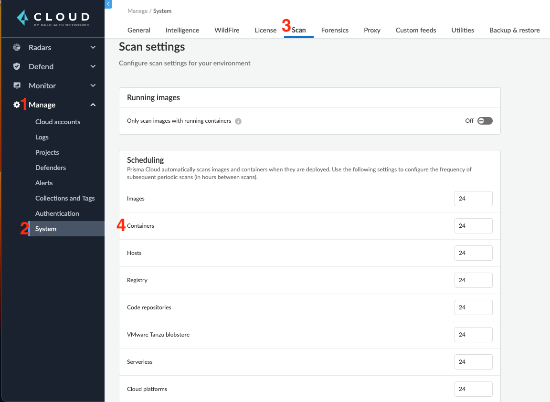Click the Defend shield icon
The height and width of the screenshot is (402, 550).
click(x=17, y=66)
